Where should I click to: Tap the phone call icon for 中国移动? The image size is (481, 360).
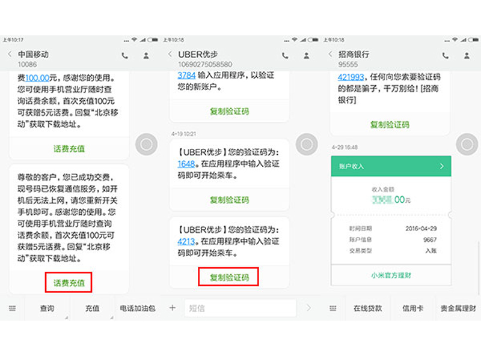pos(125,56)
